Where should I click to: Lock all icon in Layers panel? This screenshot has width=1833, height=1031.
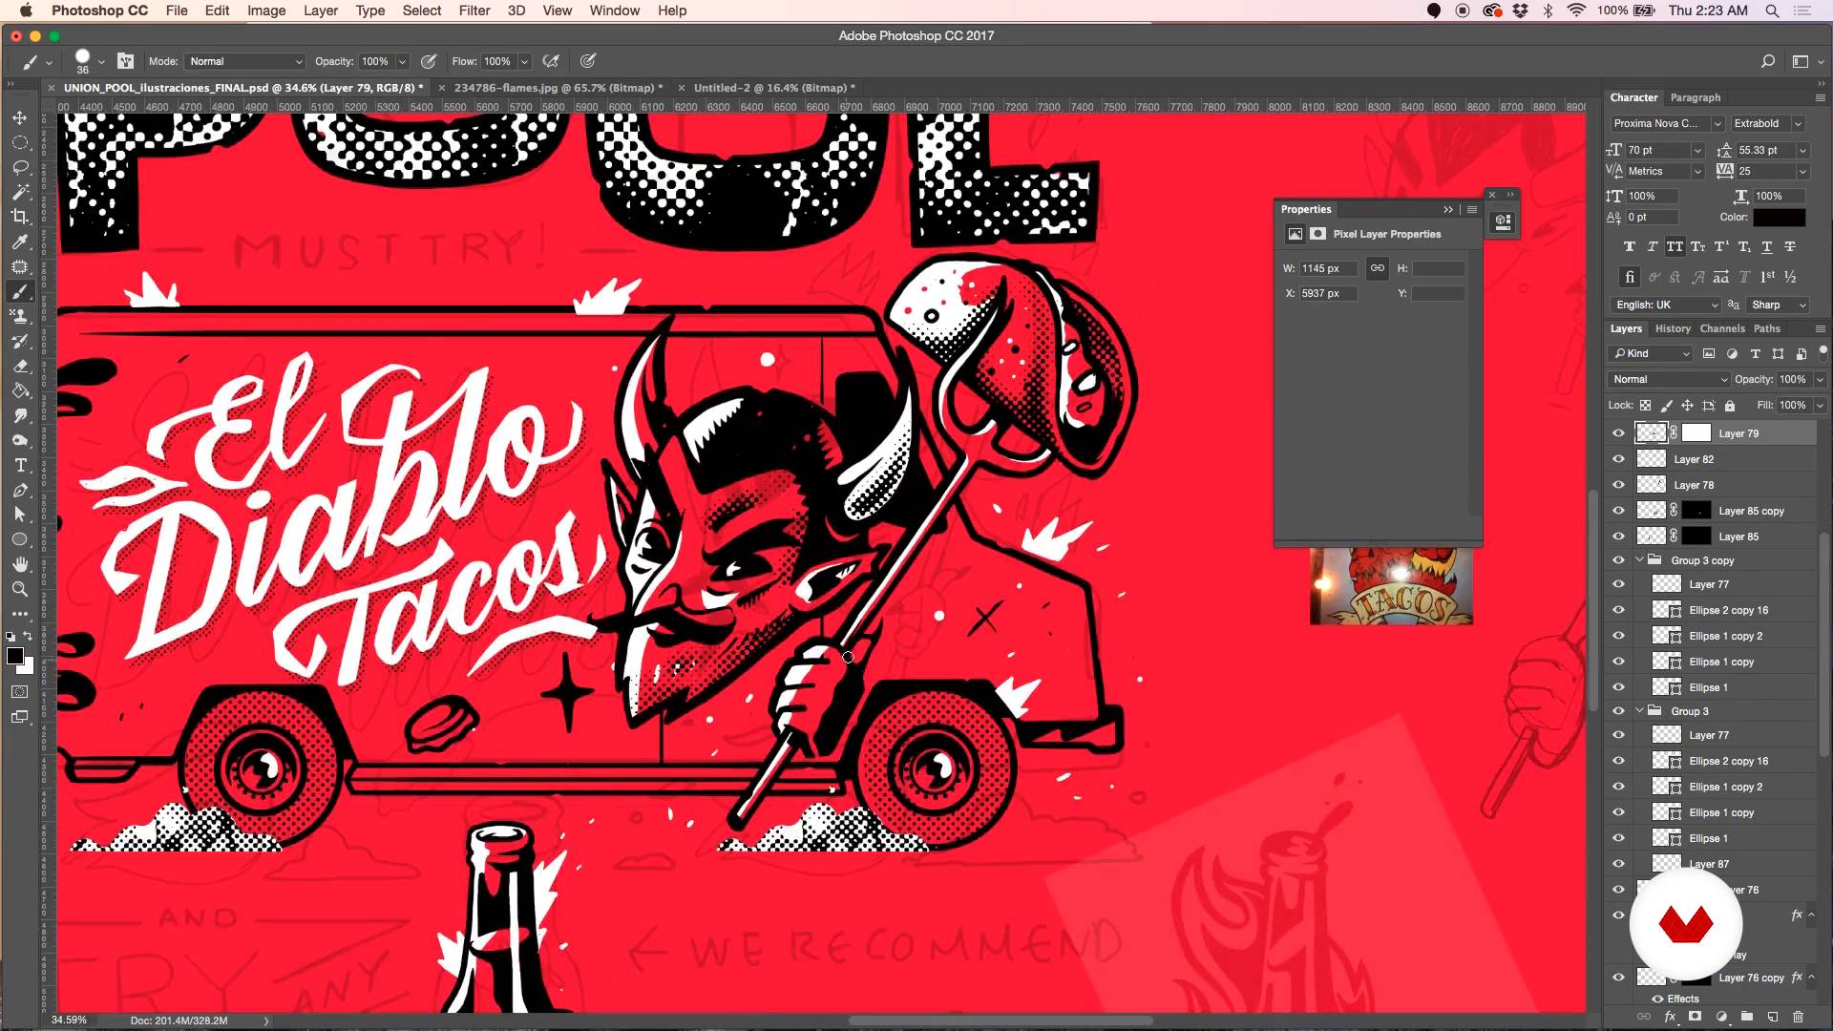click(1730, 406)
